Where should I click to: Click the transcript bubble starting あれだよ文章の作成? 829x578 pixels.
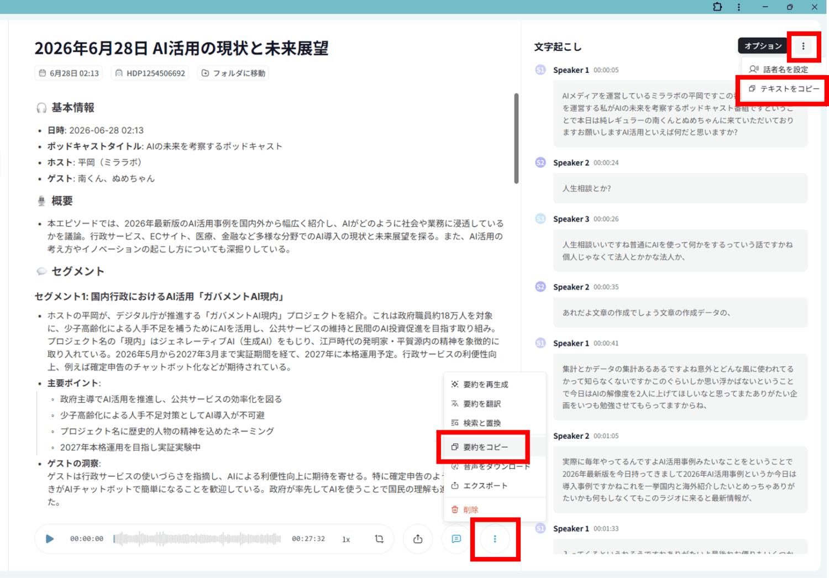[x=680, y=313]
